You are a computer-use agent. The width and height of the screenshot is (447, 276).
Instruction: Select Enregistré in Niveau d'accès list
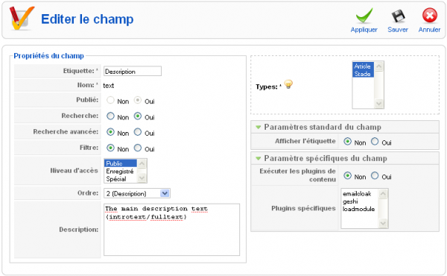click(120, 172)
